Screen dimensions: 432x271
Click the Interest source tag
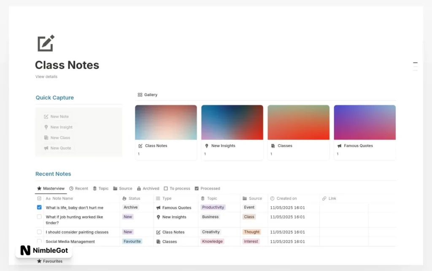[251, 241]
